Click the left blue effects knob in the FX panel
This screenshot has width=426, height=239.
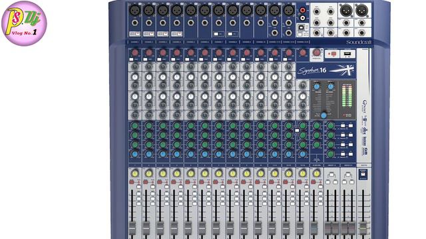[317, 87]
